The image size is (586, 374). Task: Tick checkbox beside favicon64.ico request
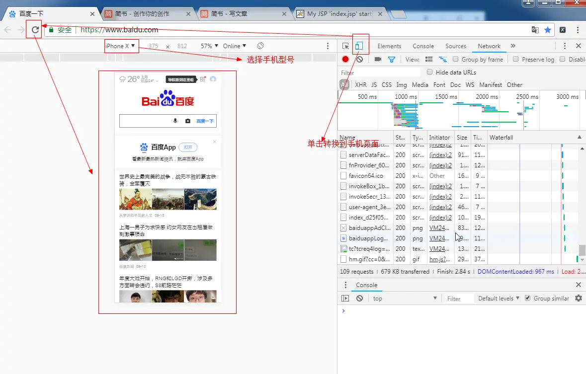343,176
